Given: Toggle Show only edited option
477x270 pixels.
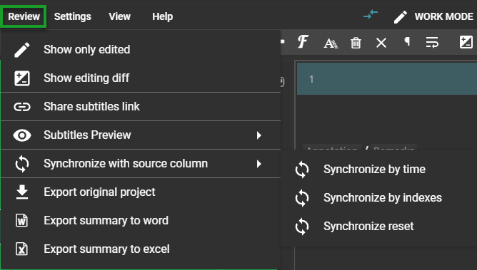Looking at the screenshot, I should [x=141, y=49].
